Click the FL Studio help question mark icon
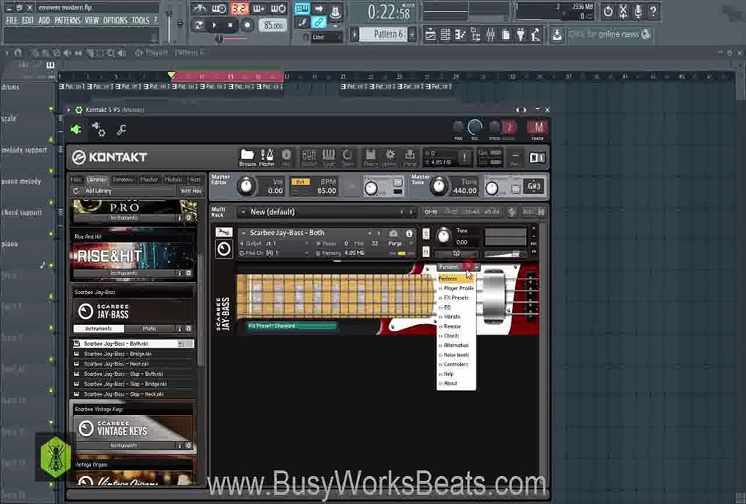 click(654, 10)
